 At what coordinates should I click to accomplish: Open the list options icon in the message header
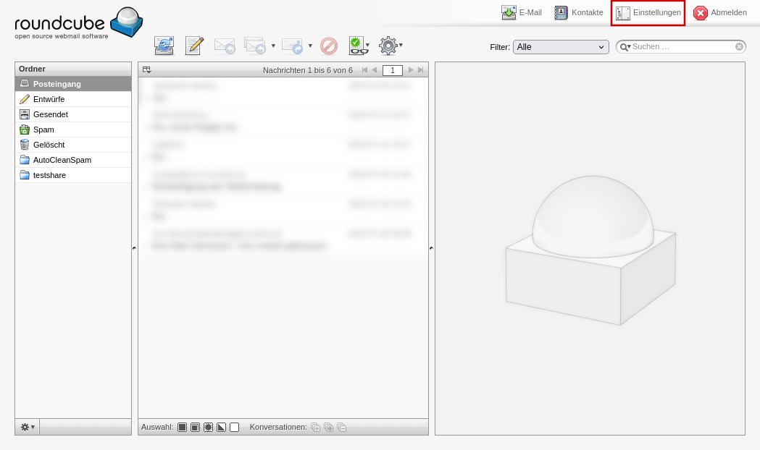(x=146, y=69)
